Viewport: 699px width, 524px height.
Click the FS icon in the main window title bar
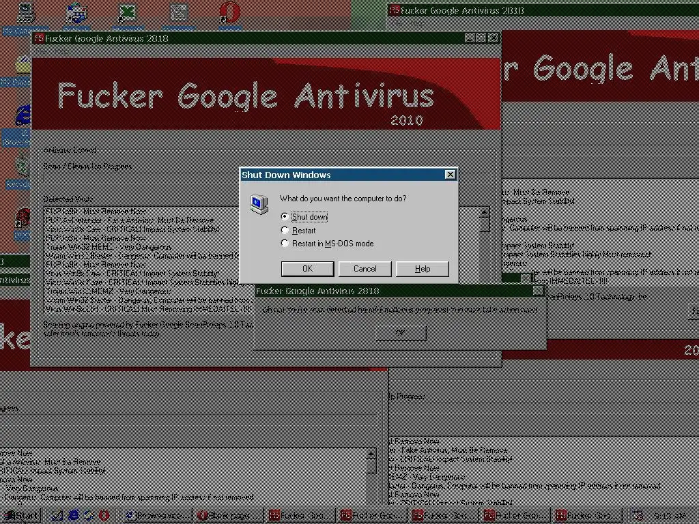click(39, 38)
